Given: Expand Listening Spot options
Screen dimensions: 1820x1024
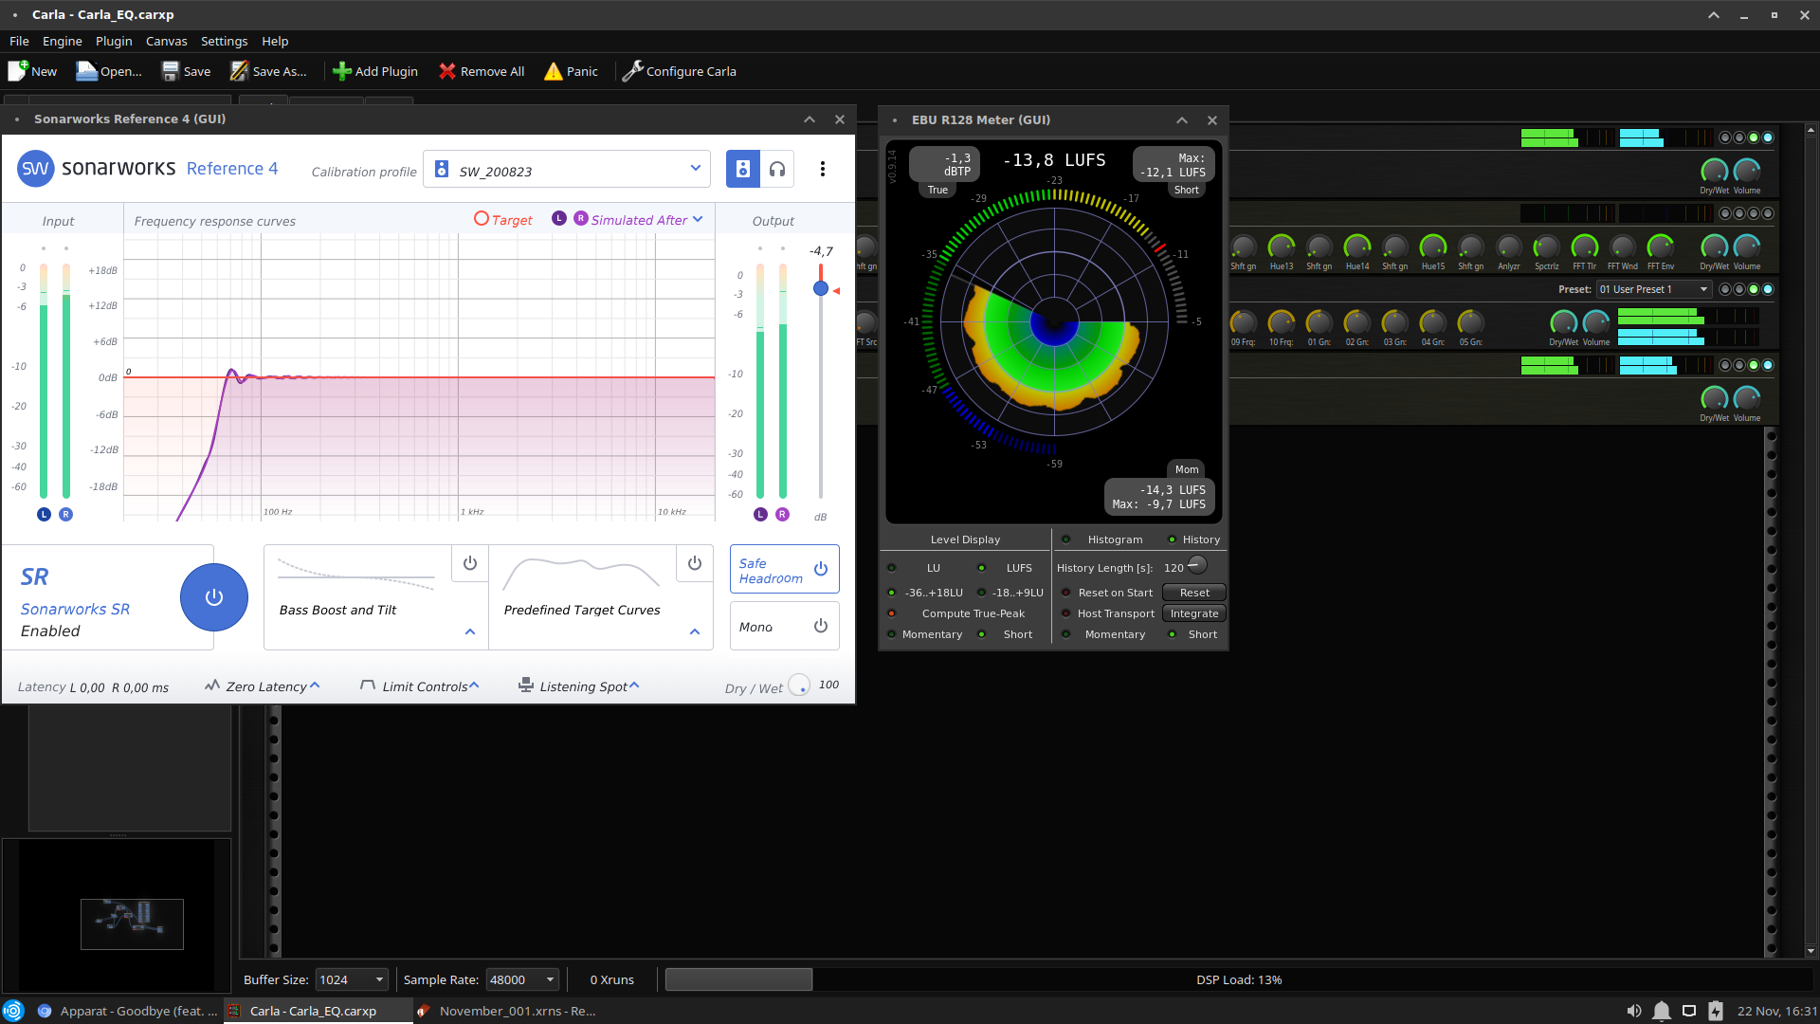Looking at the screenshot, I should (x=579, y=686).
